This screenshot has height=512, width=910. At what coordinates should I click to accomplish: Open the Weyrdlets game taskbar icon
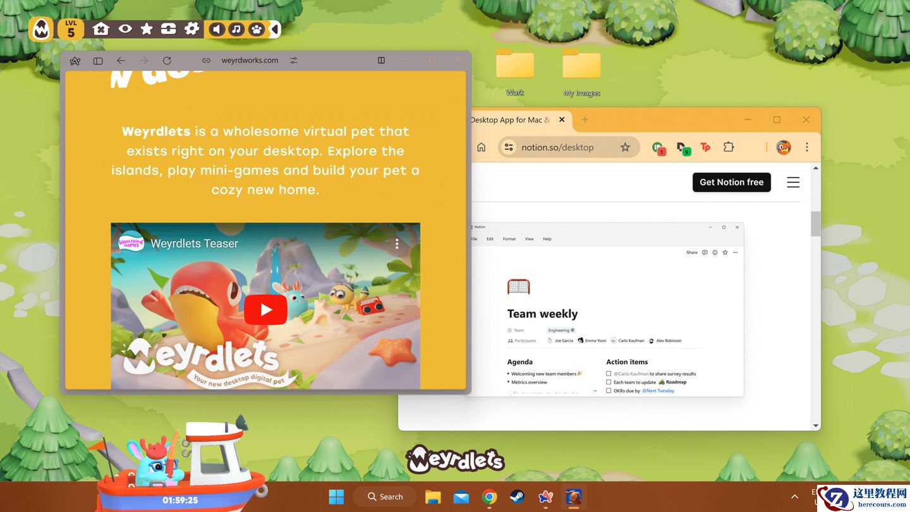(574, 497)
